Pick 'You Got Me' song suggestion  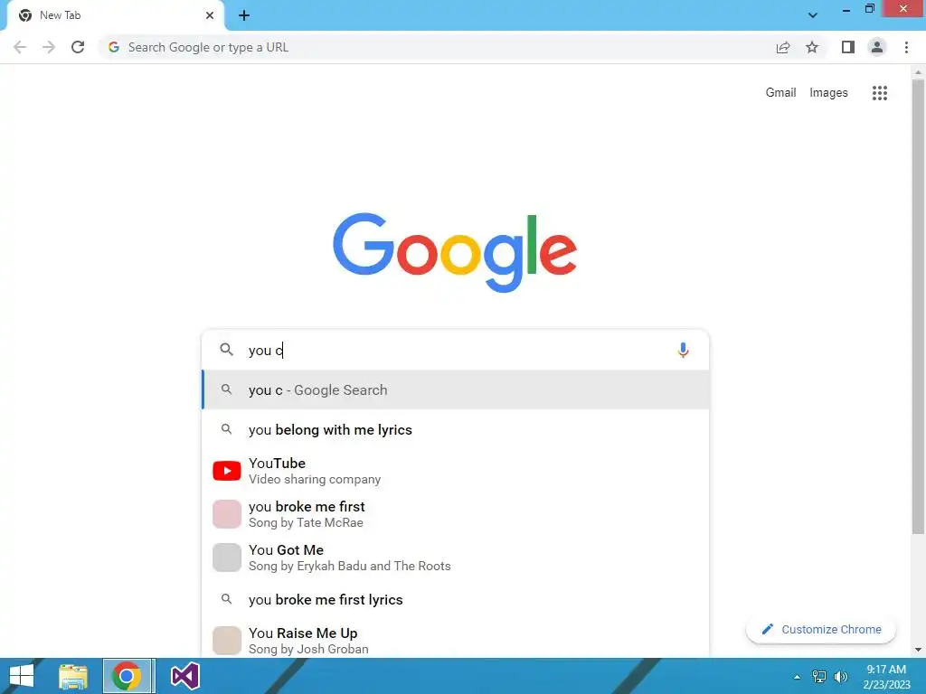[456, 558]
